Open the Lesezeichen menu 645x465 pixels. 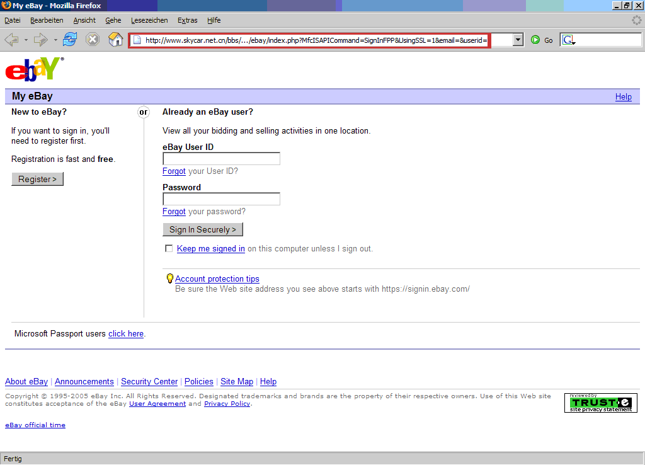[x=149, y=20]
